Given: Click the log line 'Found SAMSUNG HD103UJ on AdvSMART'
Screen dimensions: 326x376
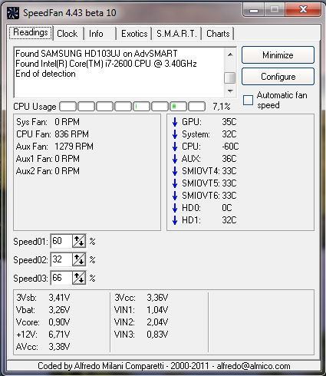Looking at the screenshot, I should click(x=97, y=54).
